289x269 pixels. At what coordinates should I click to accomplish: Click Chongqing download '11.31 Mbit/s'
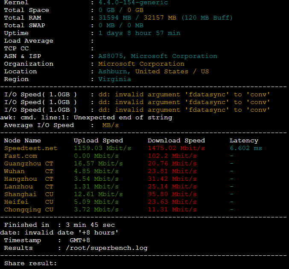tap(172, 209)
